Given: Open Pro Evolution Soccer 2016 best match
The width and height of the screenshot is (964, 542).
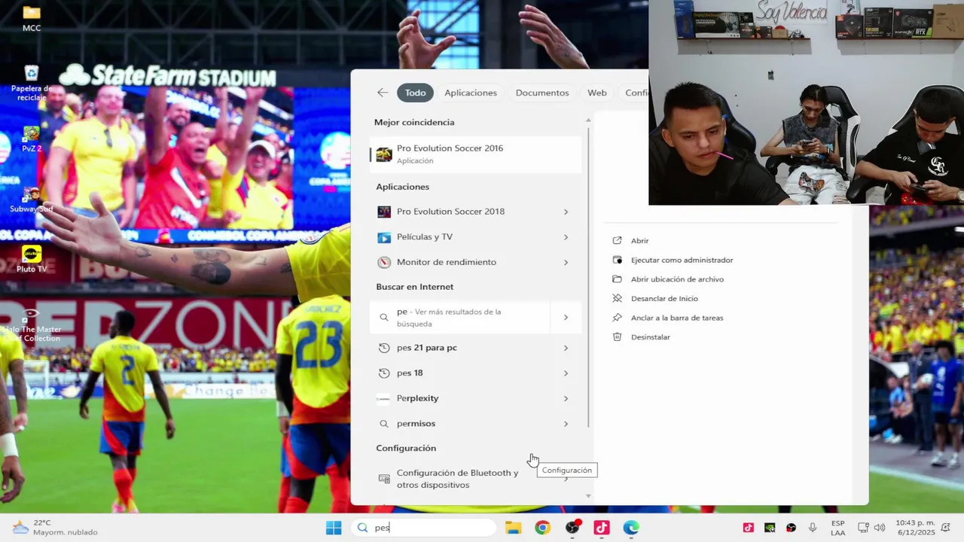Looking at the screenshot, I should [476, 154].
